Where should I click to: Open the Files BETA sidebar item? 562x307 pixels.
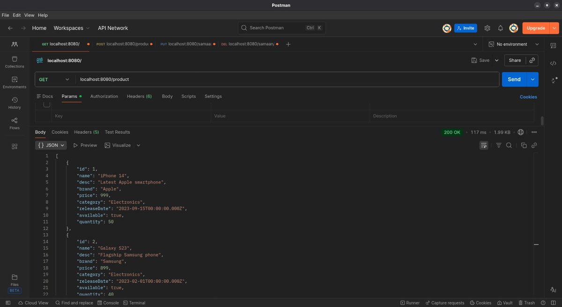(15, 283)
